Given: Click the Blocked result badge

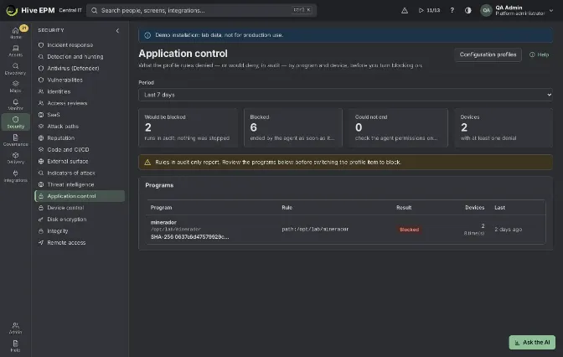Looking at the screenshot, I should click(409, 229).
